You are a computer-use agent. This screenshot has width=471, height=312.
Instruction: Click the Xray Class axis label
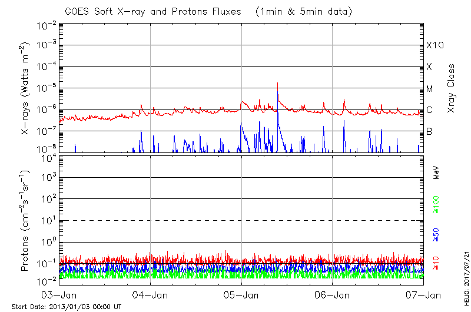coord(452,88)
